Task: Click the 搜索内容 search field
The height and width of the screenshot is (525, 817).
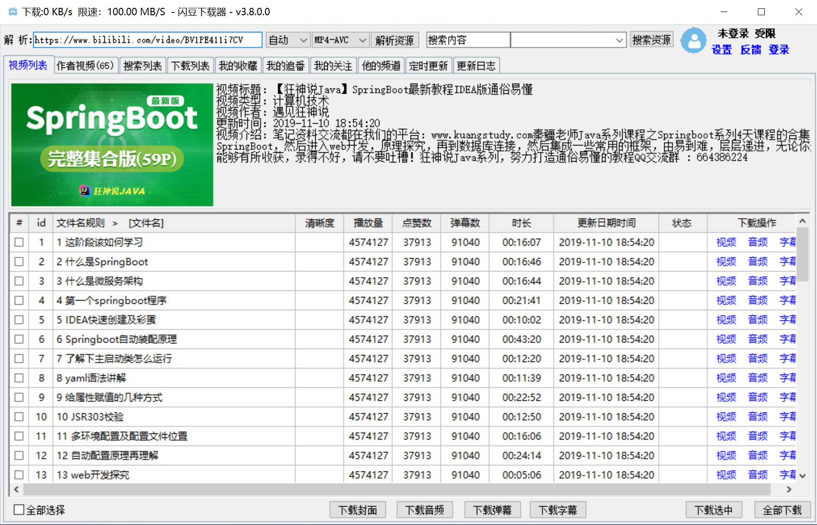Action: (x=468, y=40)
